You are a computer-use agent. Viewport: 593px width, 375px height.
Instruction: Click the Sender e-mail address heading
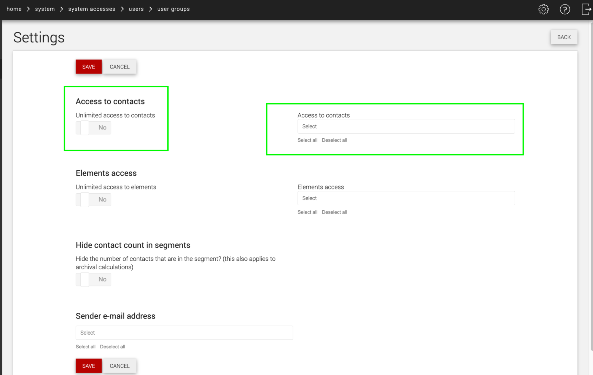[x=115, y=316]
